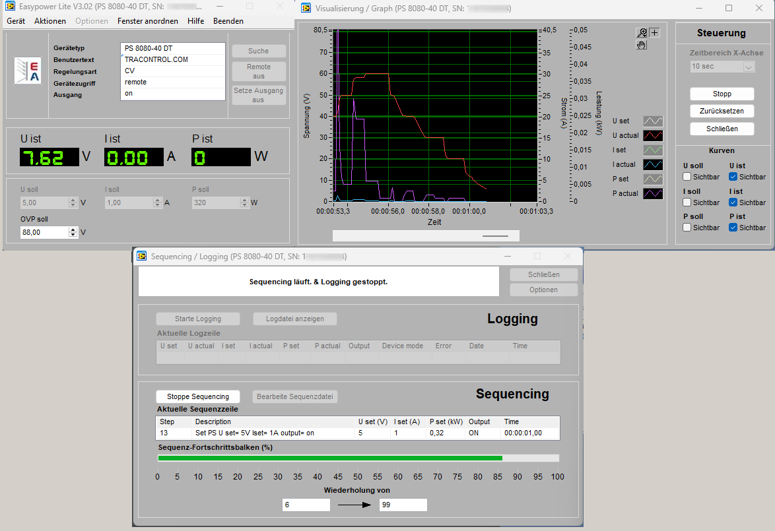
Task: Click the I actual blue curve legend icon
Action: point(653,165)
